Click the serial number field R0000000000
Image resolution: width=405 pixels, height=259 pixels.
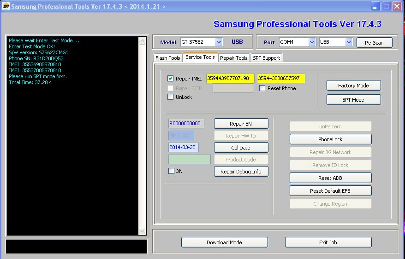186,123
